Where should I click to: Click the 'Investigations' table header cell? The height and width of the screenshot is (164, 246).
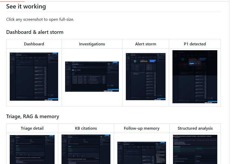(92, 44)
